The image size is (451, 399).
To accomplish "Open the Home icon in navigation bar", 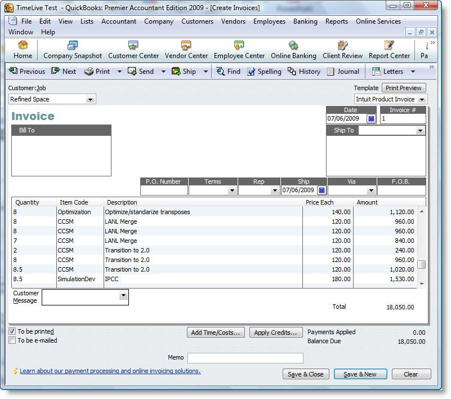I will click(23, 50).
